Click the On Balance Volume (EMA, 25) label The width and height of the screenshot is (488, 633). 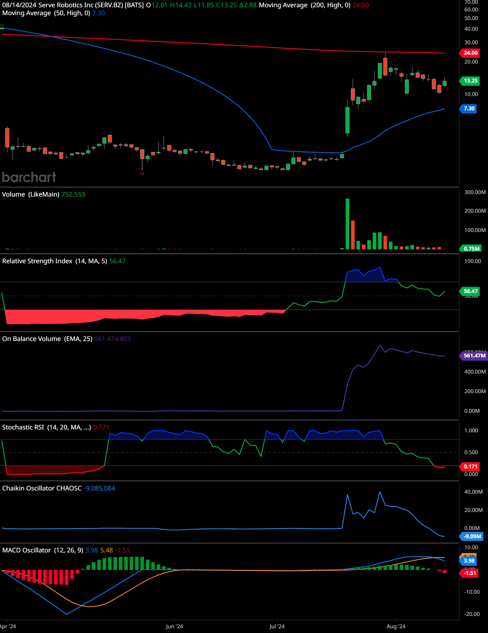[x=47, y=339]
